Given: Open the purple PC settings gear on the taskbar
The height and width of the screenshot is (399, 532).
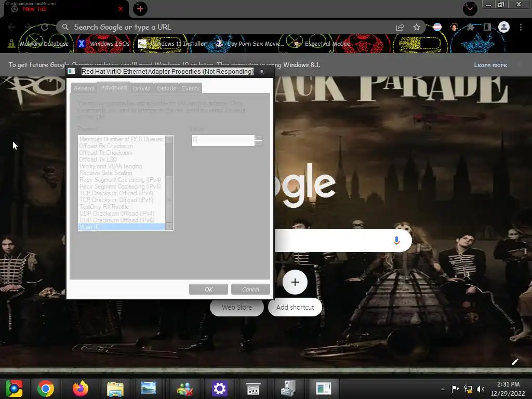Looking at the screenshot, I should [x=219, y=389].
